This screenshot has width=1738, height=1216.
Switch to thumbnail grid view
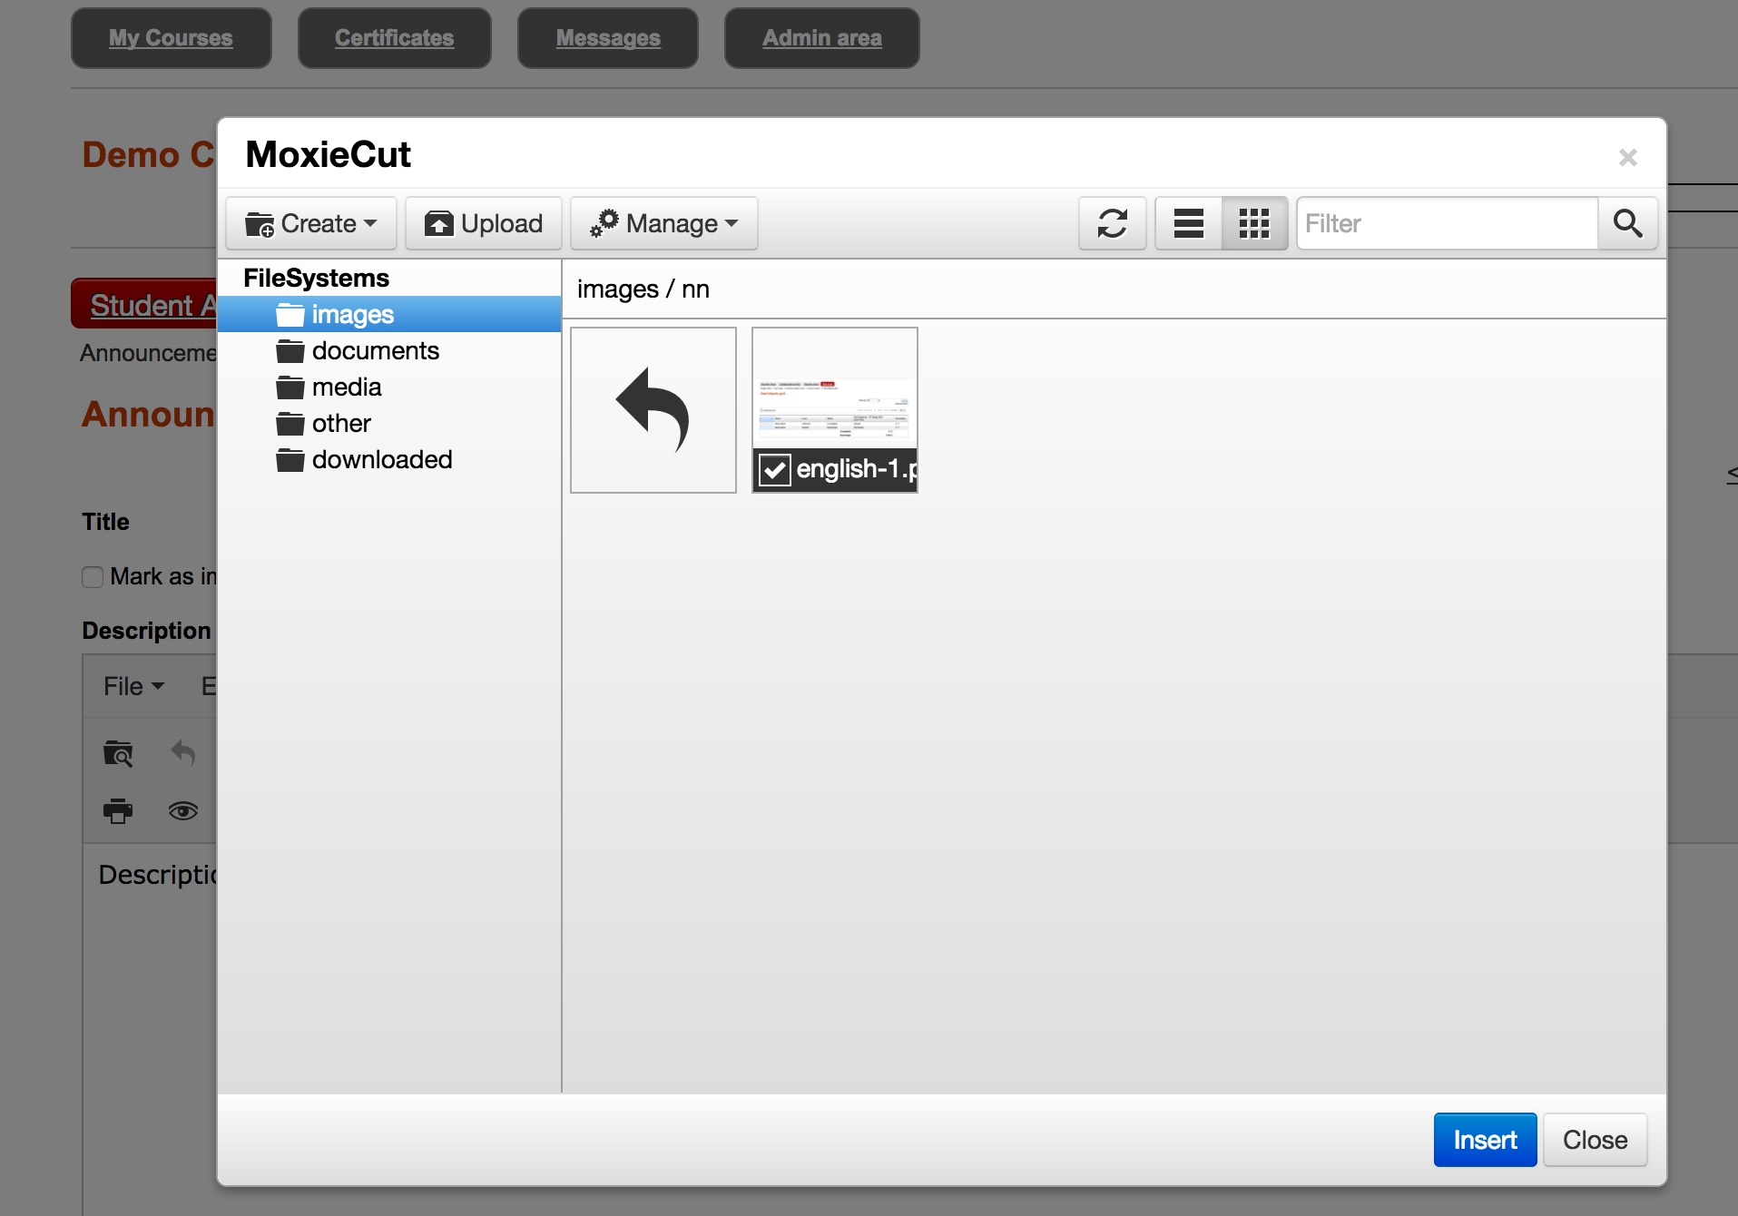coord(1254,223)
